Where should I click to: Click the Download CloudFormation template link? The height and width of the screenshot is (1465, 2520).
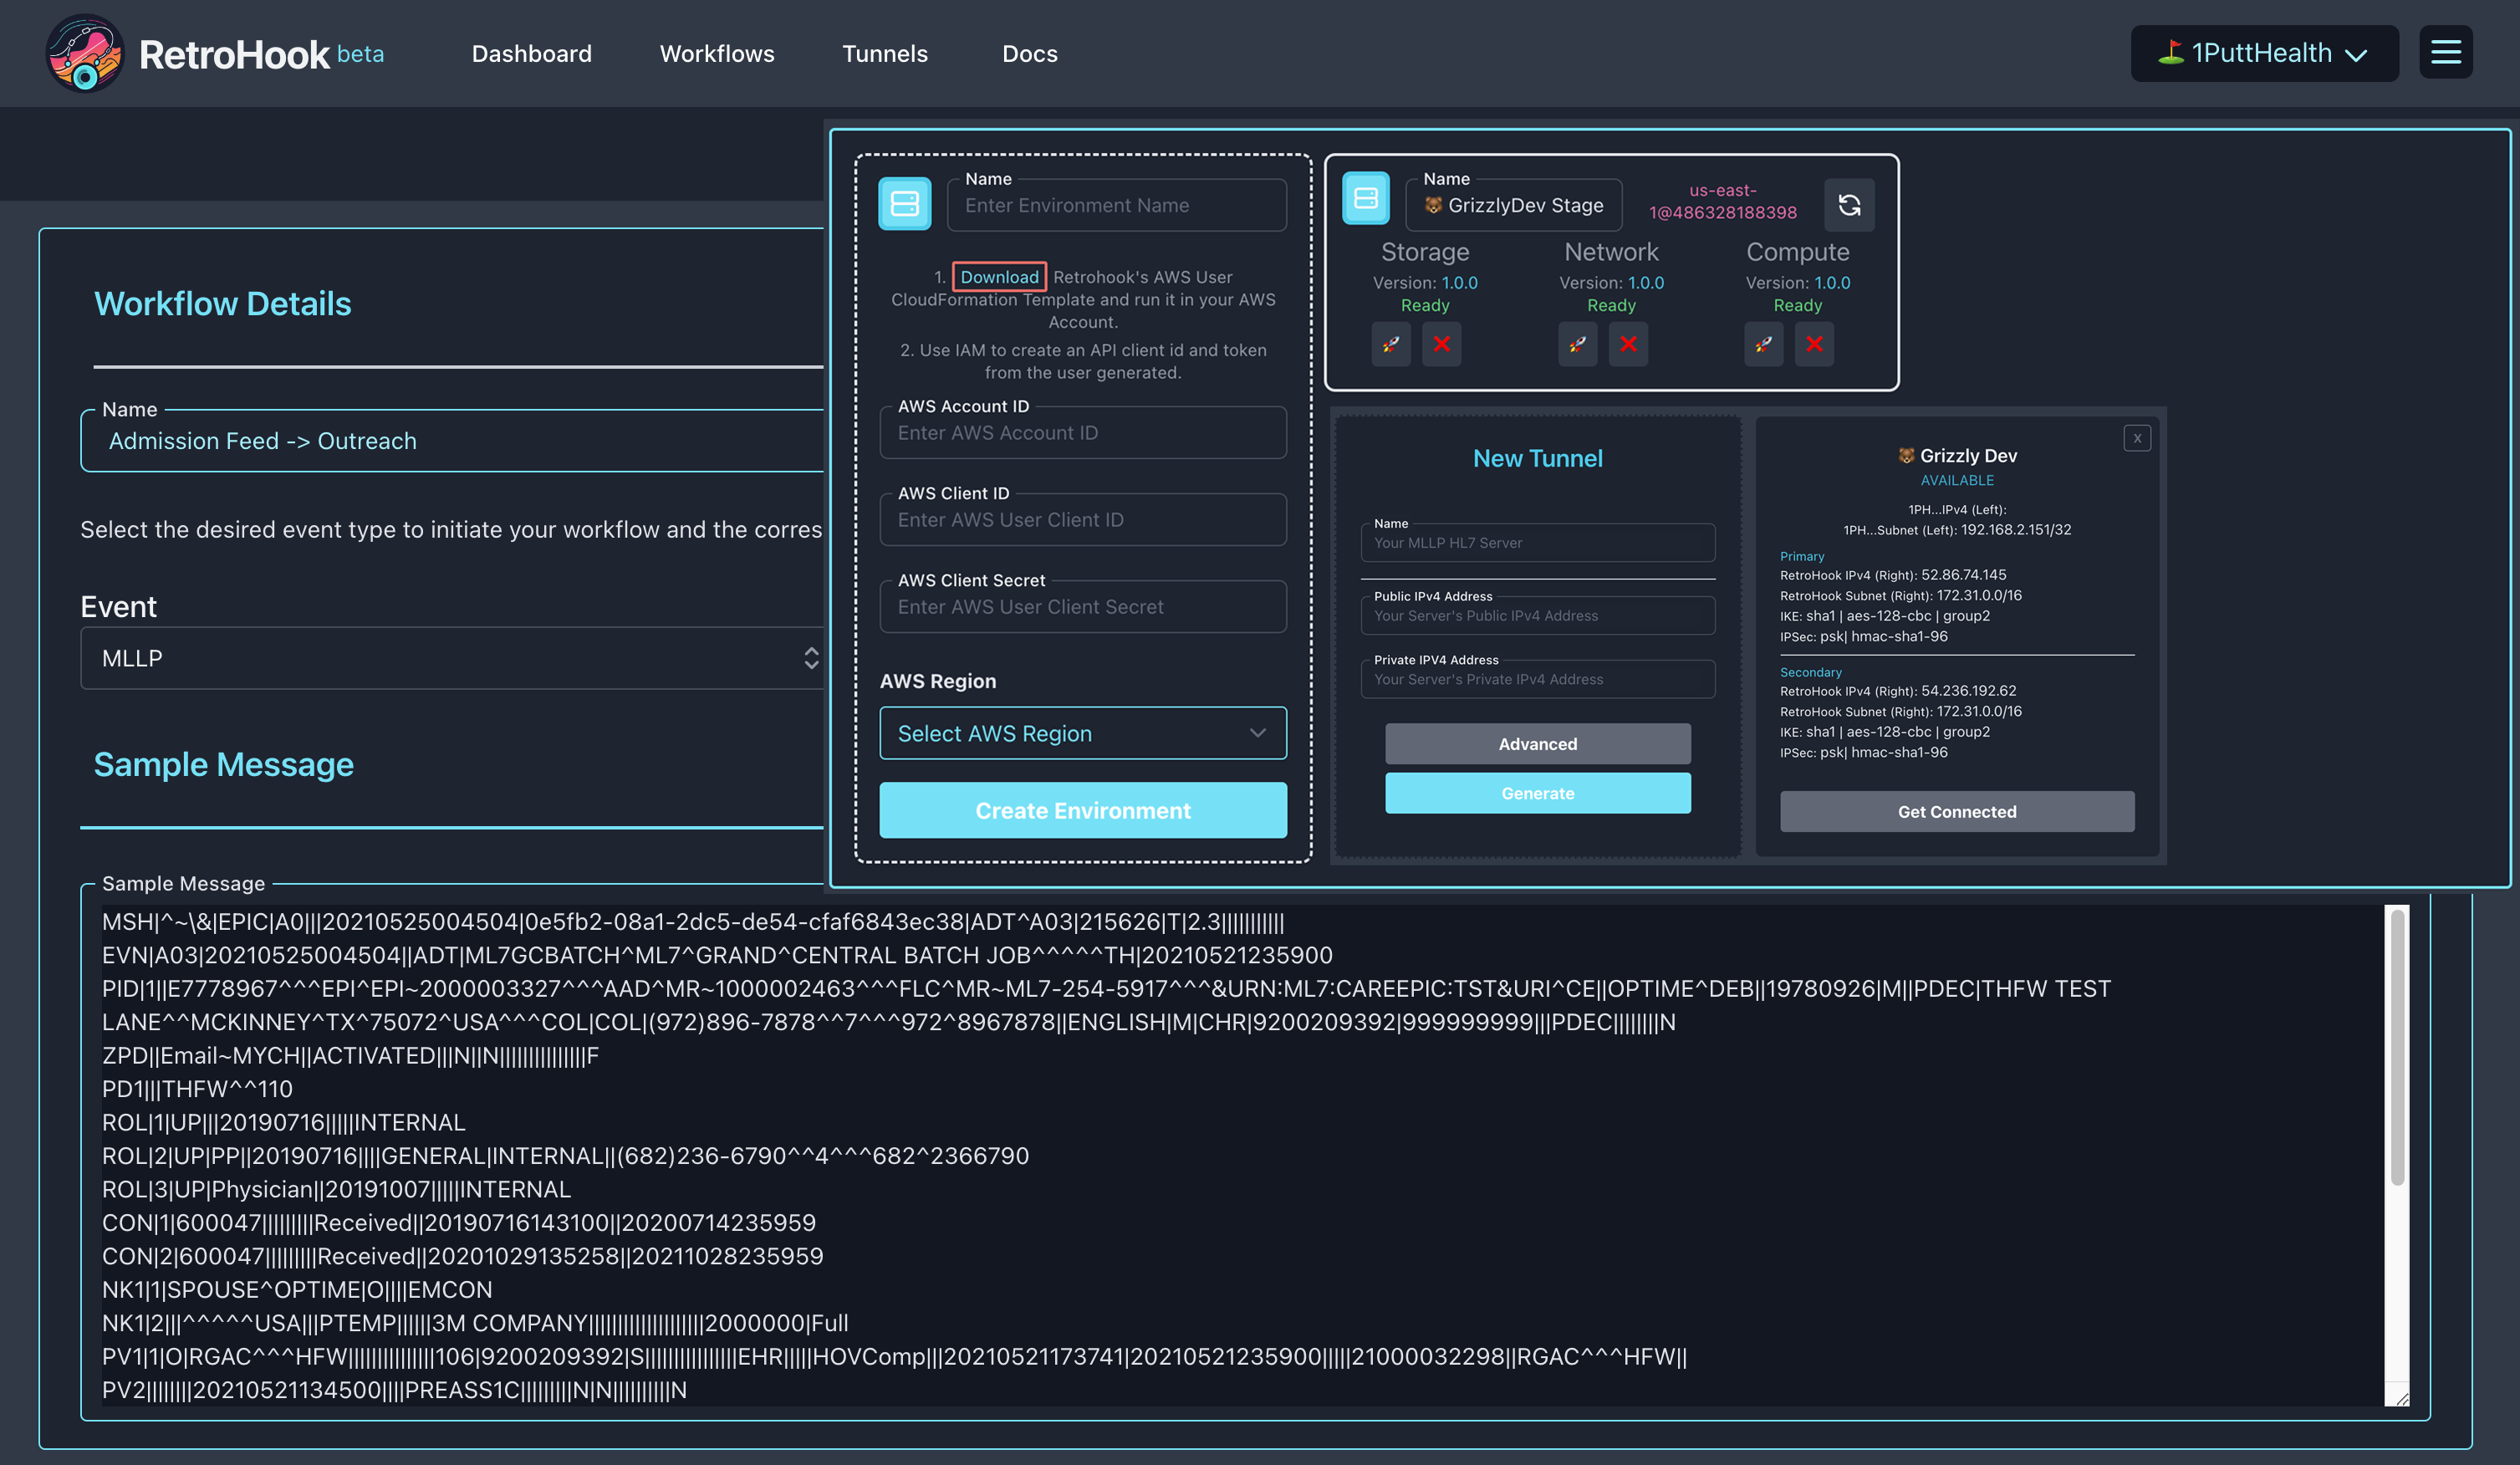(998, 277)
